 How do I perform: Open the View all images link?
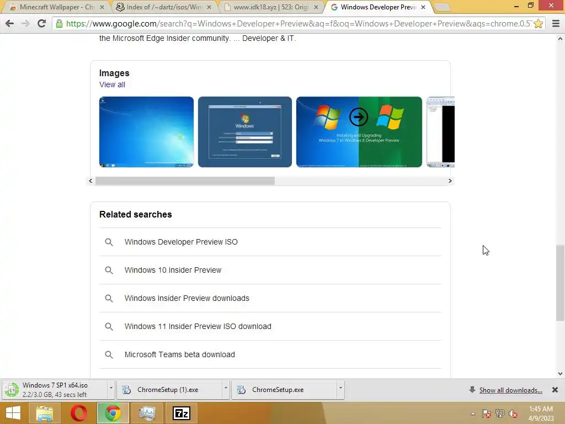click(112, 84)
